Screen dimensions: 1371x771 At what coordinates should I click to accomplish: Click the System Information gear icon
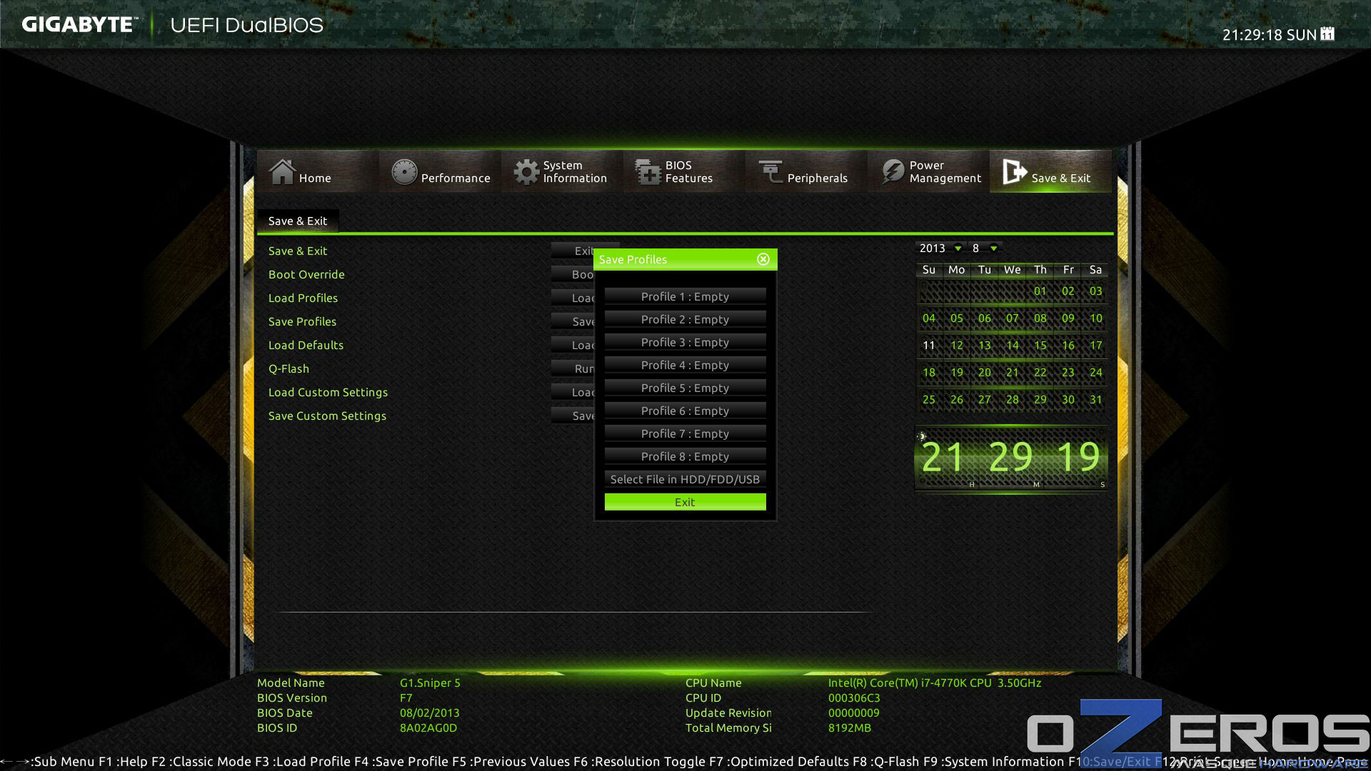(x=526, y=171)
